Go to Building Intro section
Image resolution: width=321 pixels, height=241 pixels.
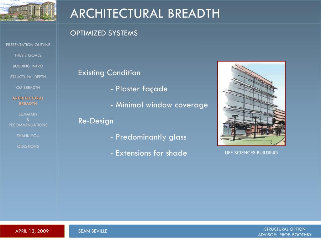[28, 66]
